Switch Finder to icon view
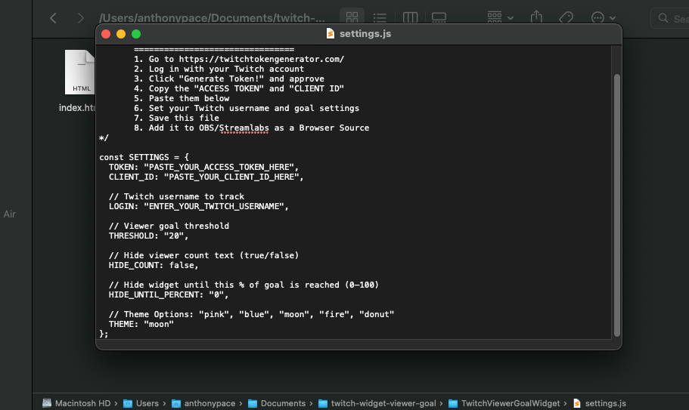This screenshot has width=689, height=410. click(352, 17)
